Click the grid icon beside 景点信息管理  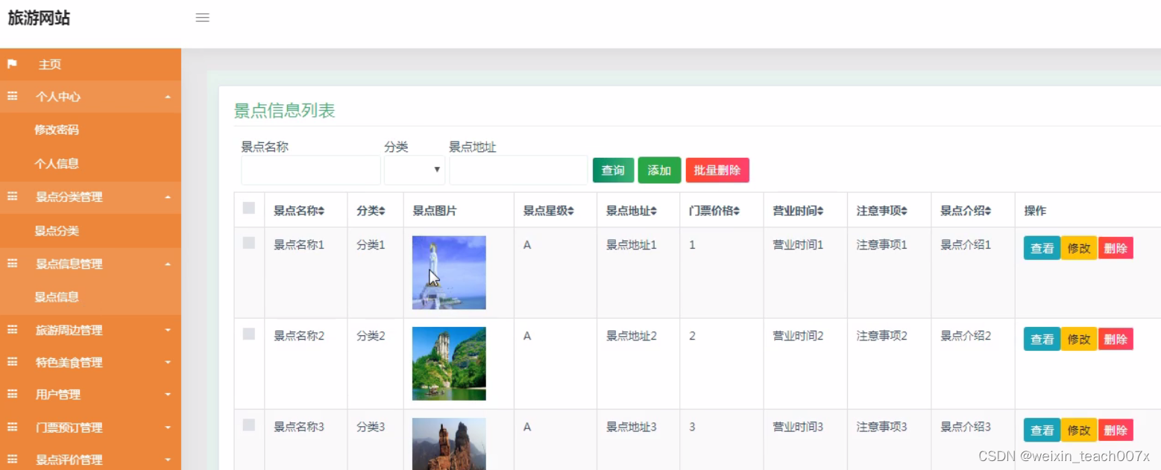12,263
